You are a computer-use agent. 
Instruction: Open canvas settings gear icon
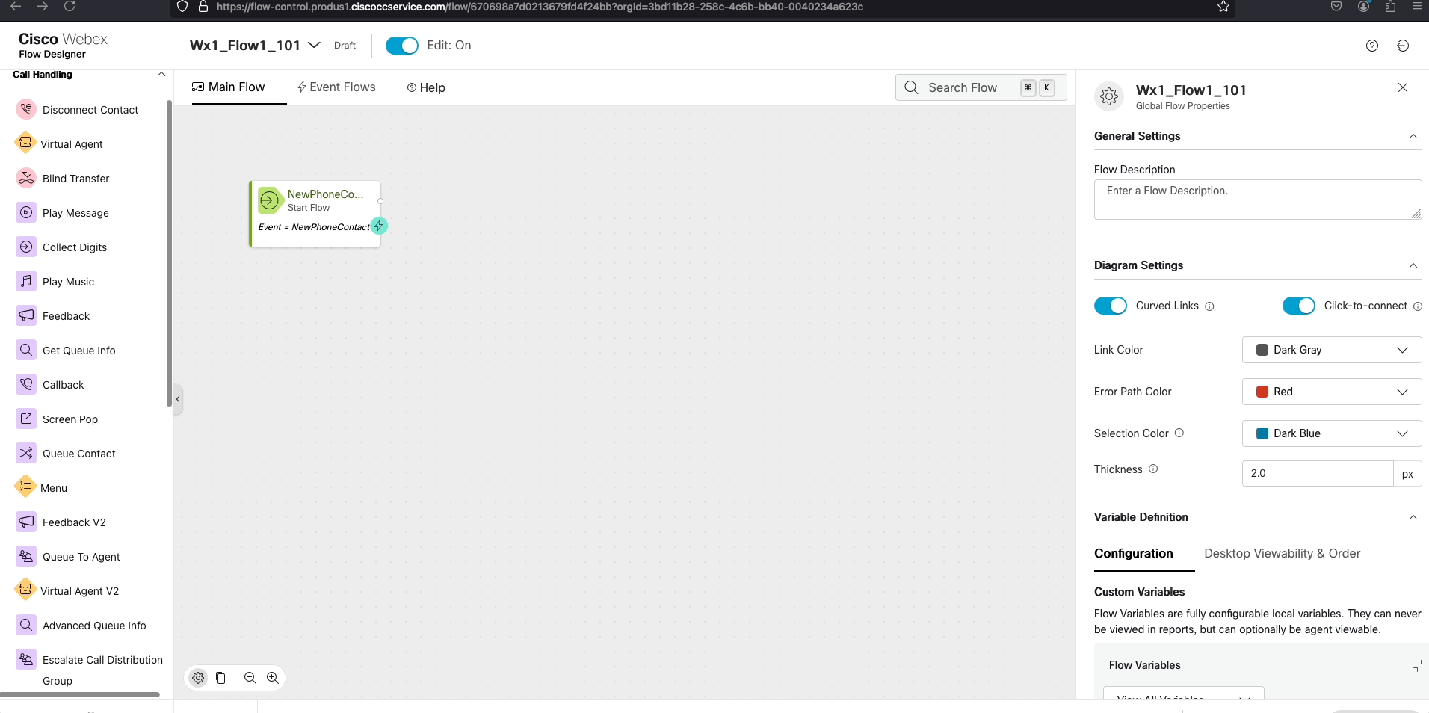tap(198, 678)
